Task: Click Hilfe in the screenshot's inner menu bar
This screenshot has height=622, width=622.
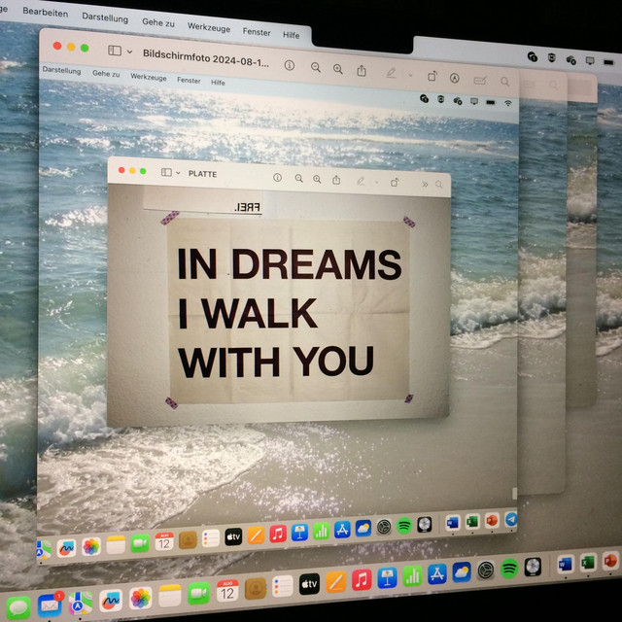Action: (x=218, y=82)
